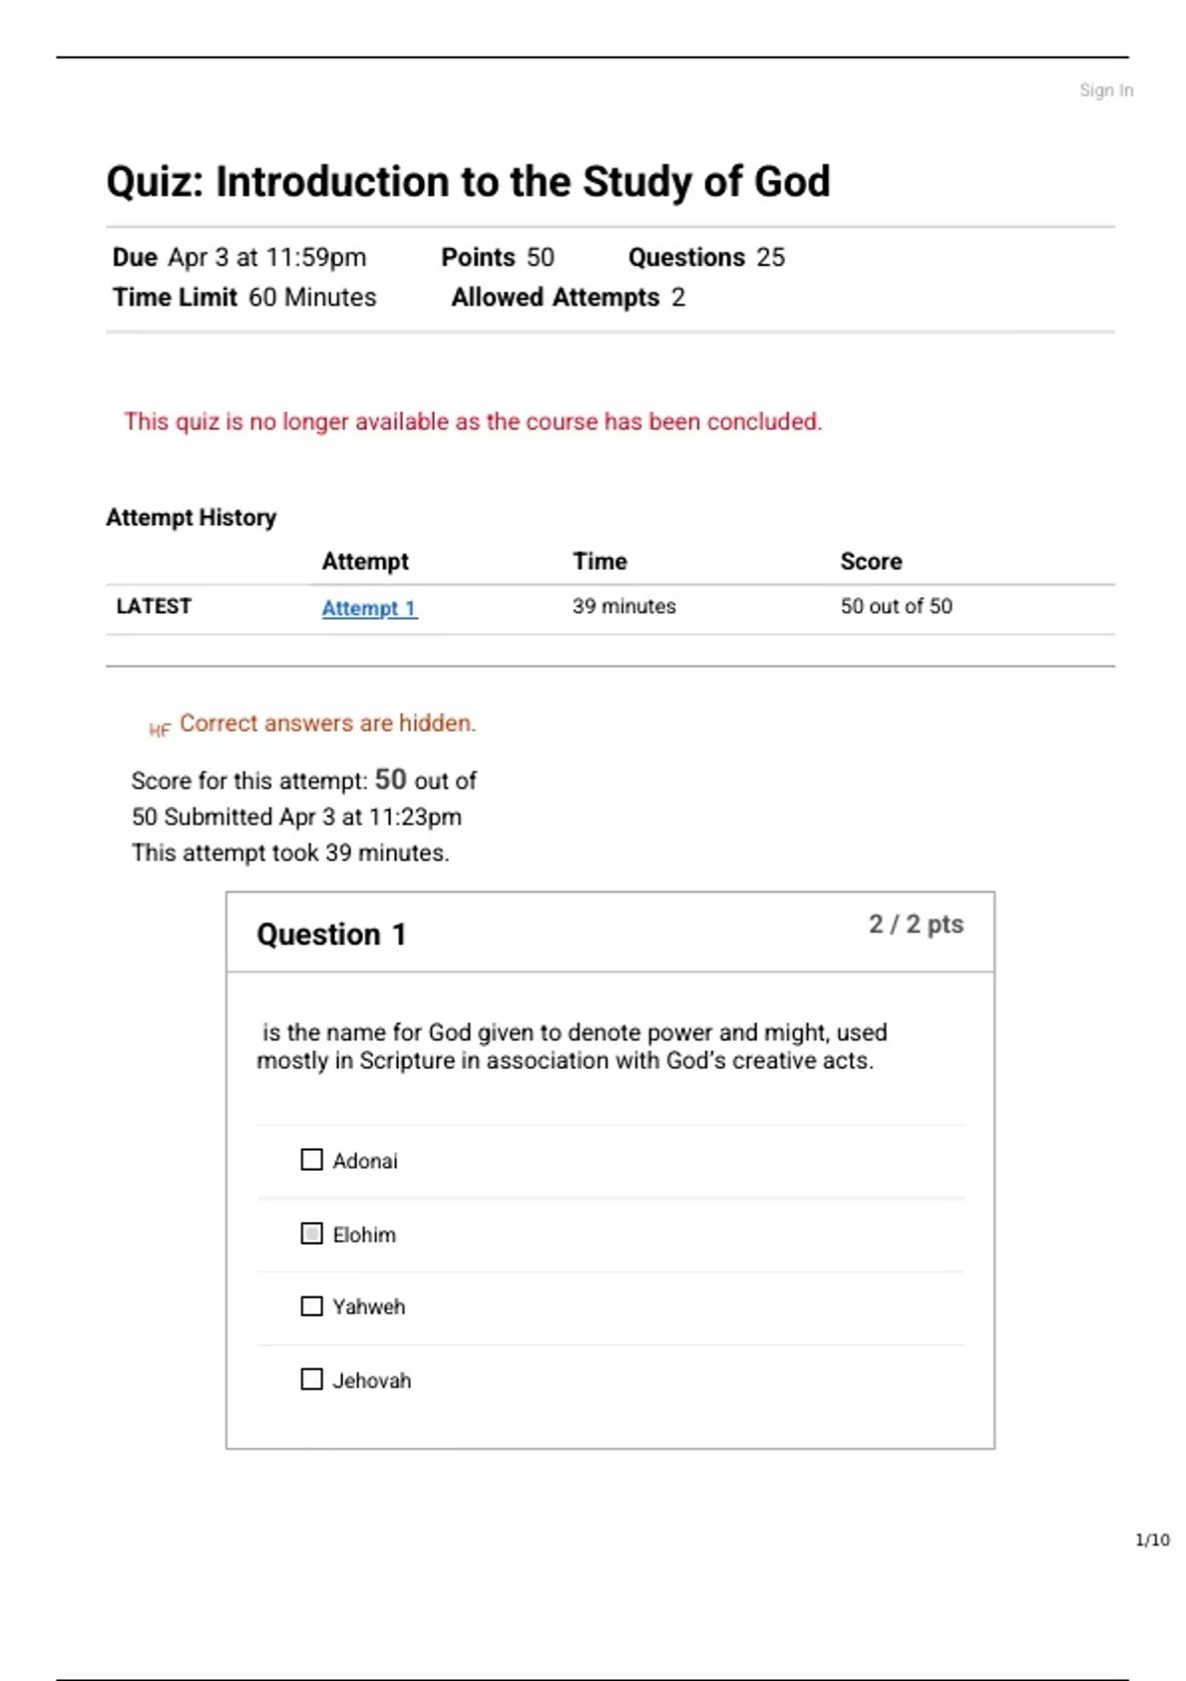The height and width of the screenshot is (1681, 1186).
Task: Select the Yahweh checkbox
Action: (311, 1306)
